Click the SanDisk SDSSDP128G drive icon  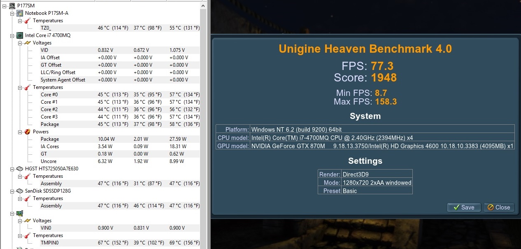coord(19,191)
